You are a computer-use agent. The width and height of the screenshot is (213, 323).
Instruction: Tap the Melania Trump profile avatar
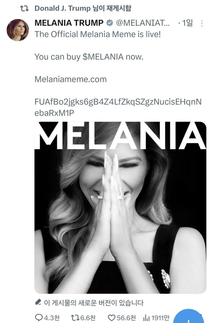(x=18, y=30)
